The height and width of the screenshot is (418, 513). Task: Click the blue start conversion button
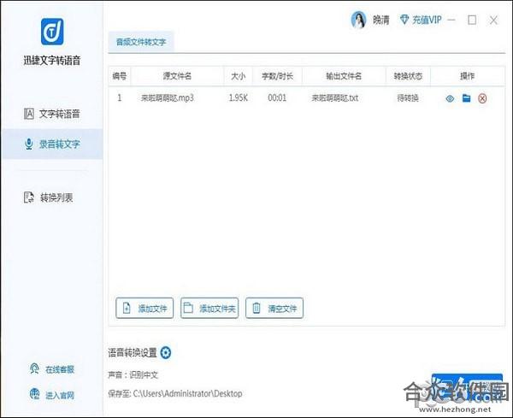[467, 387]
